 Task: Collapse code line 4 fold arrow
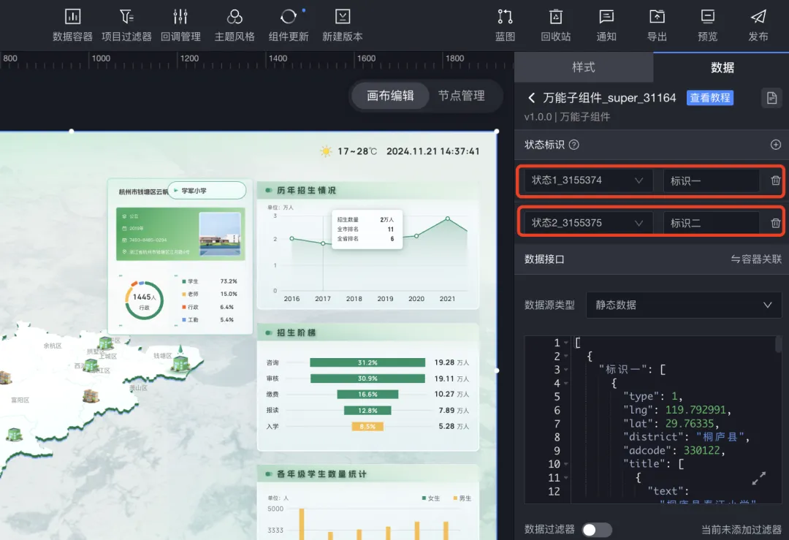click(x=566, y=384)
